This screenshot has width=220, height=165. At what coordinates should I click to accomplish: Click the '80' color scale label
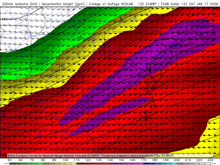click(43, 160)
